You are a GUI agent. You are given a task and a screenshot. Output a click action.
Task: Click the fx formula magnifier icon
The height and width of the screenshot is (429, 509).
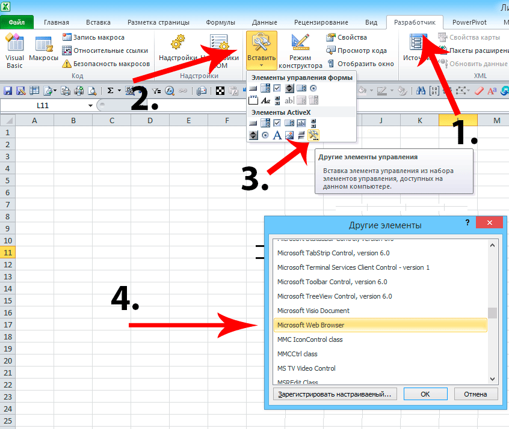[x=170, y=91]
